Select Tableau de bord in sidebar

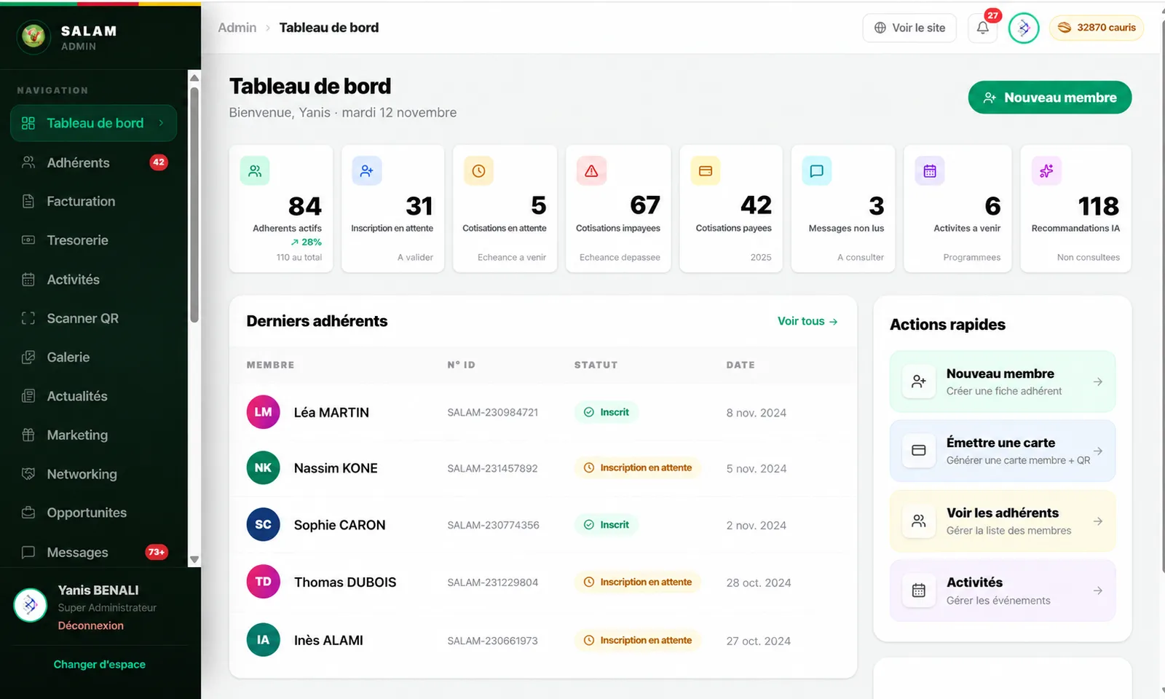[x=93, y=123]
